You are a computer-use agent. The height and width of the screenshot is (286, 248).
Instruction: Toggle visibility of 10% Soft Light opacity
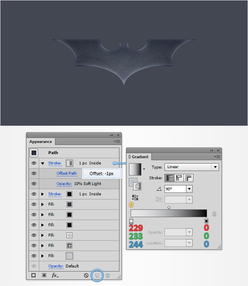[34, 184]
